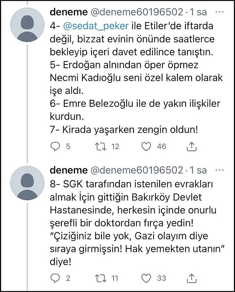Open more options on the second tweet
235x292 pixels.
(x=219, y=170)
